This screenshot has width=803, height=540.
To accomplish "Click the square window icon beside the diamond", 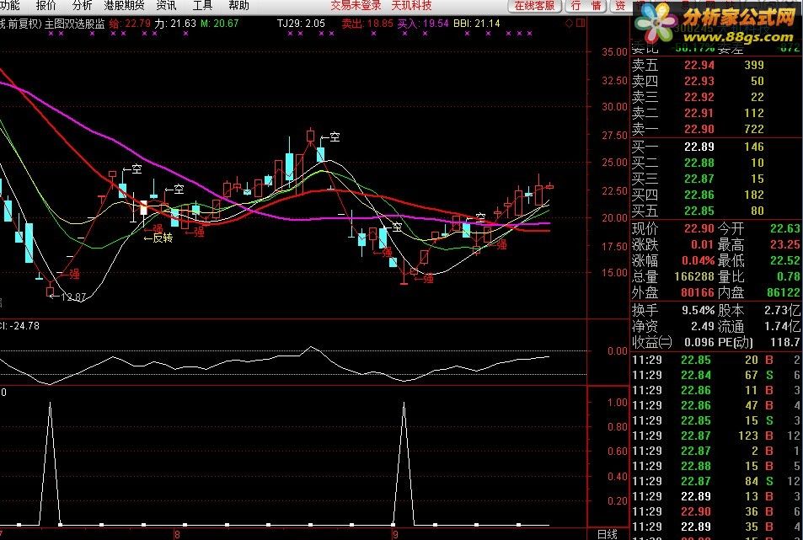I will click(x=581, y=23).
